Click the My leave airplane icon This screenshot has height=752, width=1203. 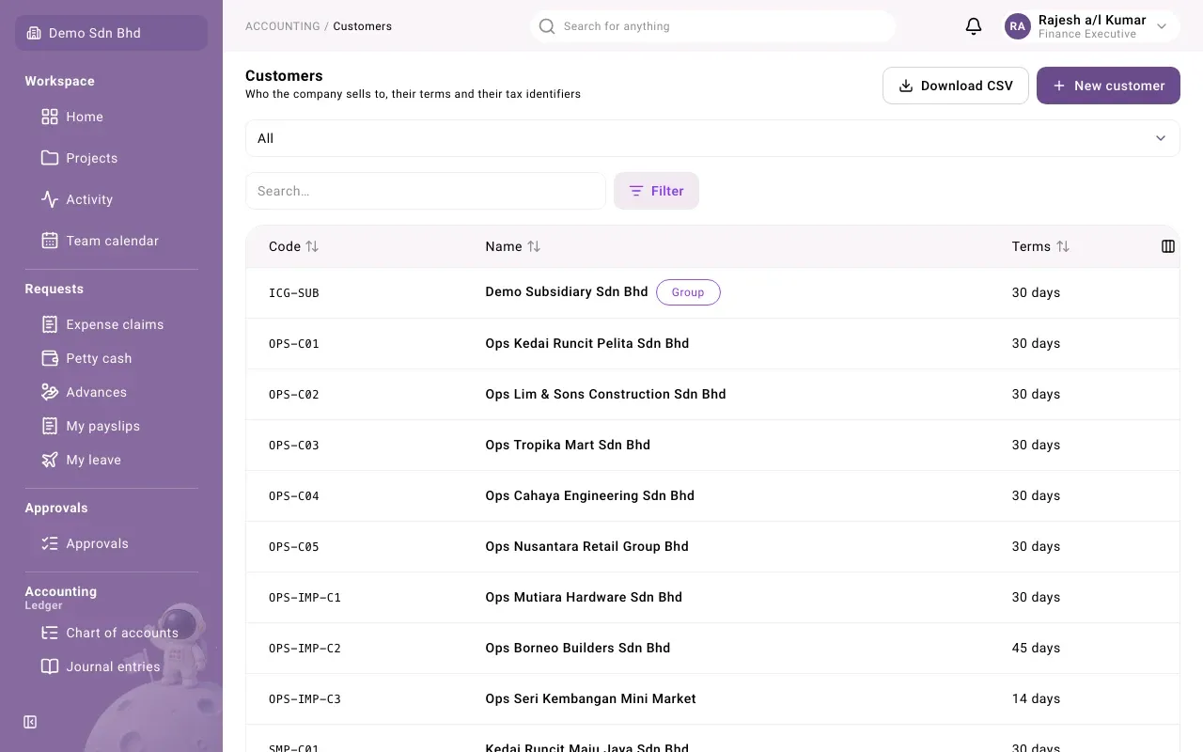50,460
